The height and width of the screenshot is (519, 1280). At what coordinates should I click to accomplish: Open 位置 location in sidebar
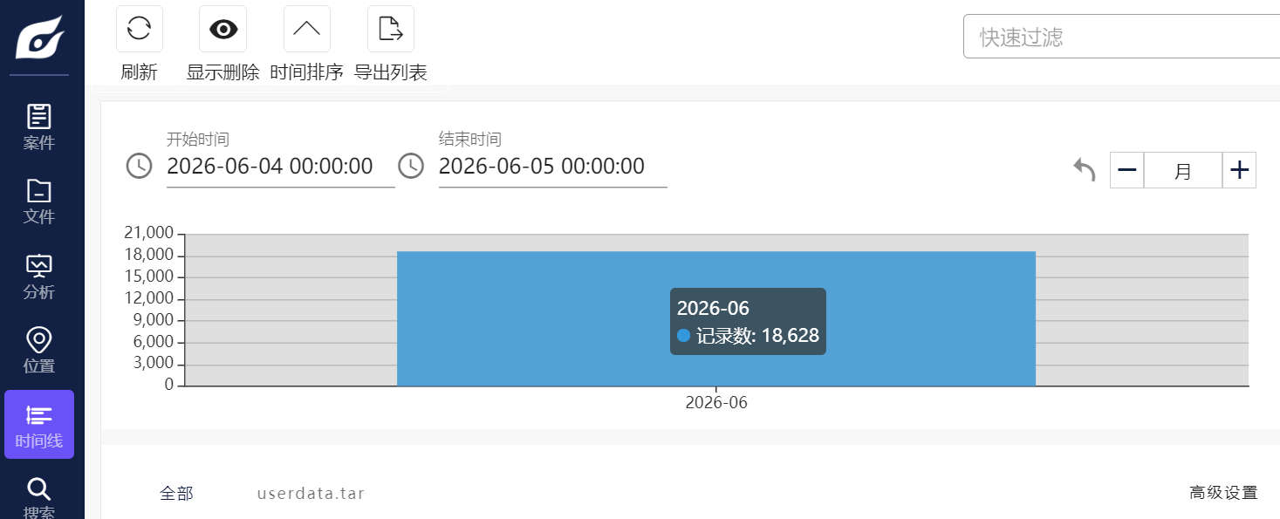[39, 351]
